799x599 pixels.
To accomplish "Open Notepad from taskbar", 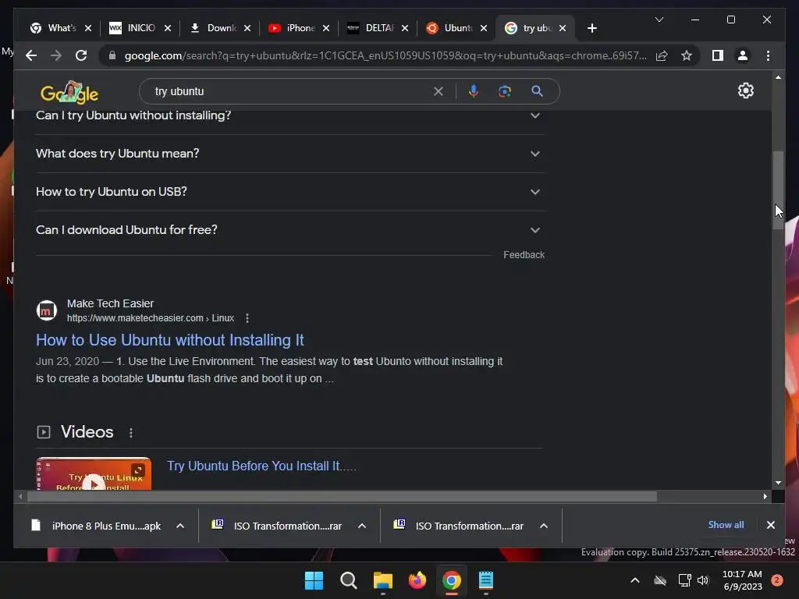I will (485, 580).
